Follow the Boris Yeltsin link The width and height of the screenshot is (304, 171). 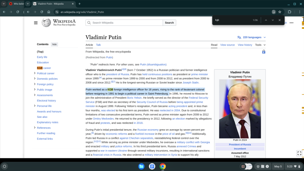pyautogui.click(x=135, y=98)
